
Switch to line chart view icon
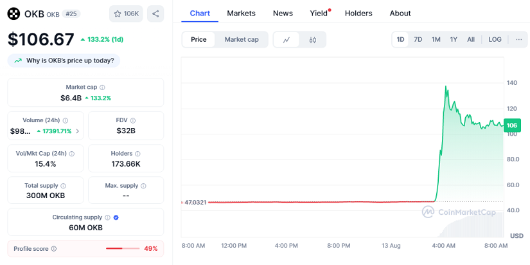(x=287, y=40)
